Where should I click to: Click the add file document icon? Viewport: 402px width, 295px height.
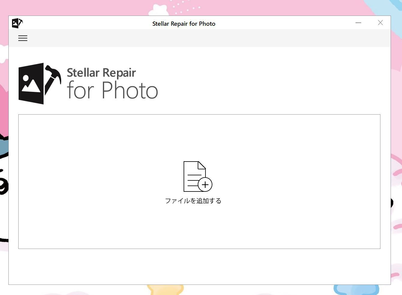tap(198, 177)
